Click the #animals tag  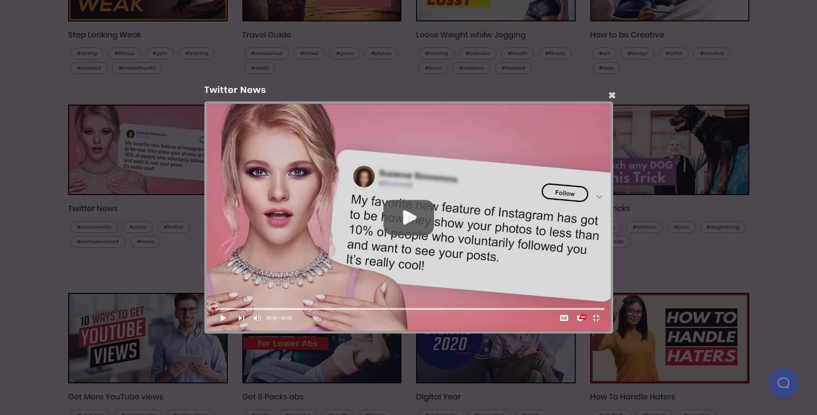tap(645, 227)
